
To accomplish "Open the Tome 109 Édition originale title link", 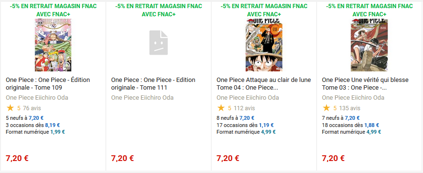I will pos(48,84).
